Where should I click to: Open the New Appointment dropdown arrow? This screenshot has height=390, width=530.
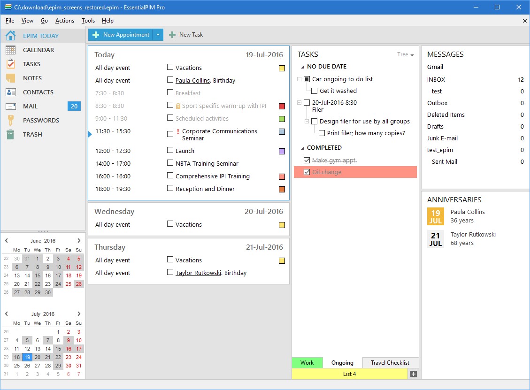point(158,35)
